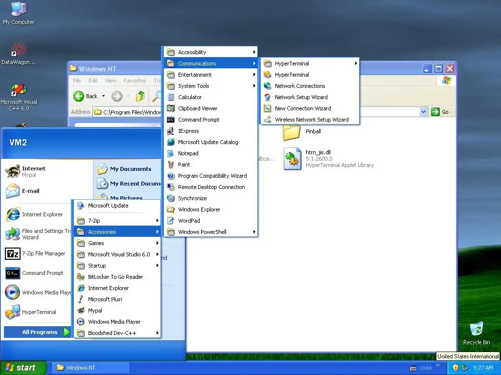Open HyperTerminal program in Communications submenu
The height and width of the screenshot is (375, 501).
[x=310, y=75]
